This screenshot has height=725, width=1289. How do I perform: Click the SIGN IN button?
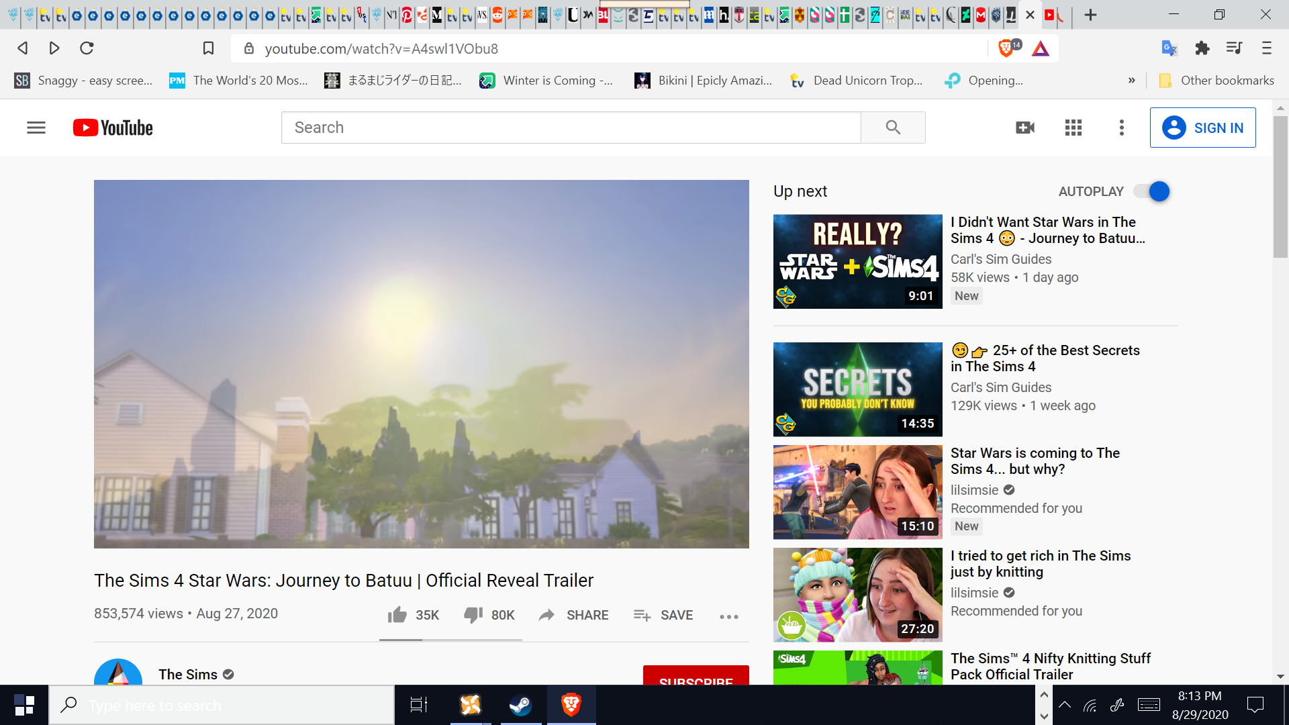1202,128
